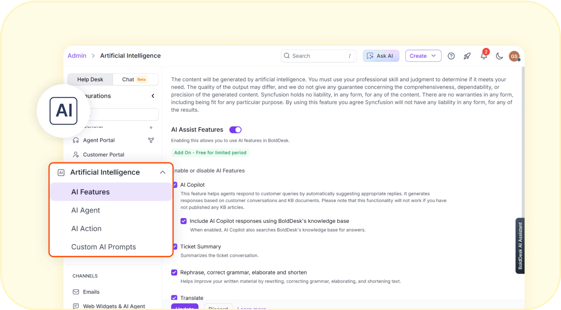Open the BoldDesk AI Assistant side tab
Screen dimensions: 561x310
point(520,246)
